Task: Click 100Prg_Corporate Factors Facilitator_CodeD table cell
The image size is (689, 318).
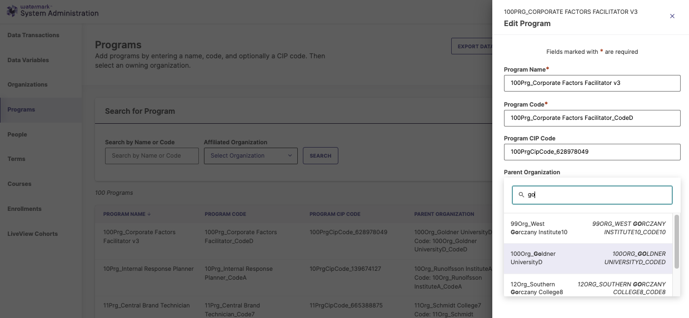Action: click(241, 236)
